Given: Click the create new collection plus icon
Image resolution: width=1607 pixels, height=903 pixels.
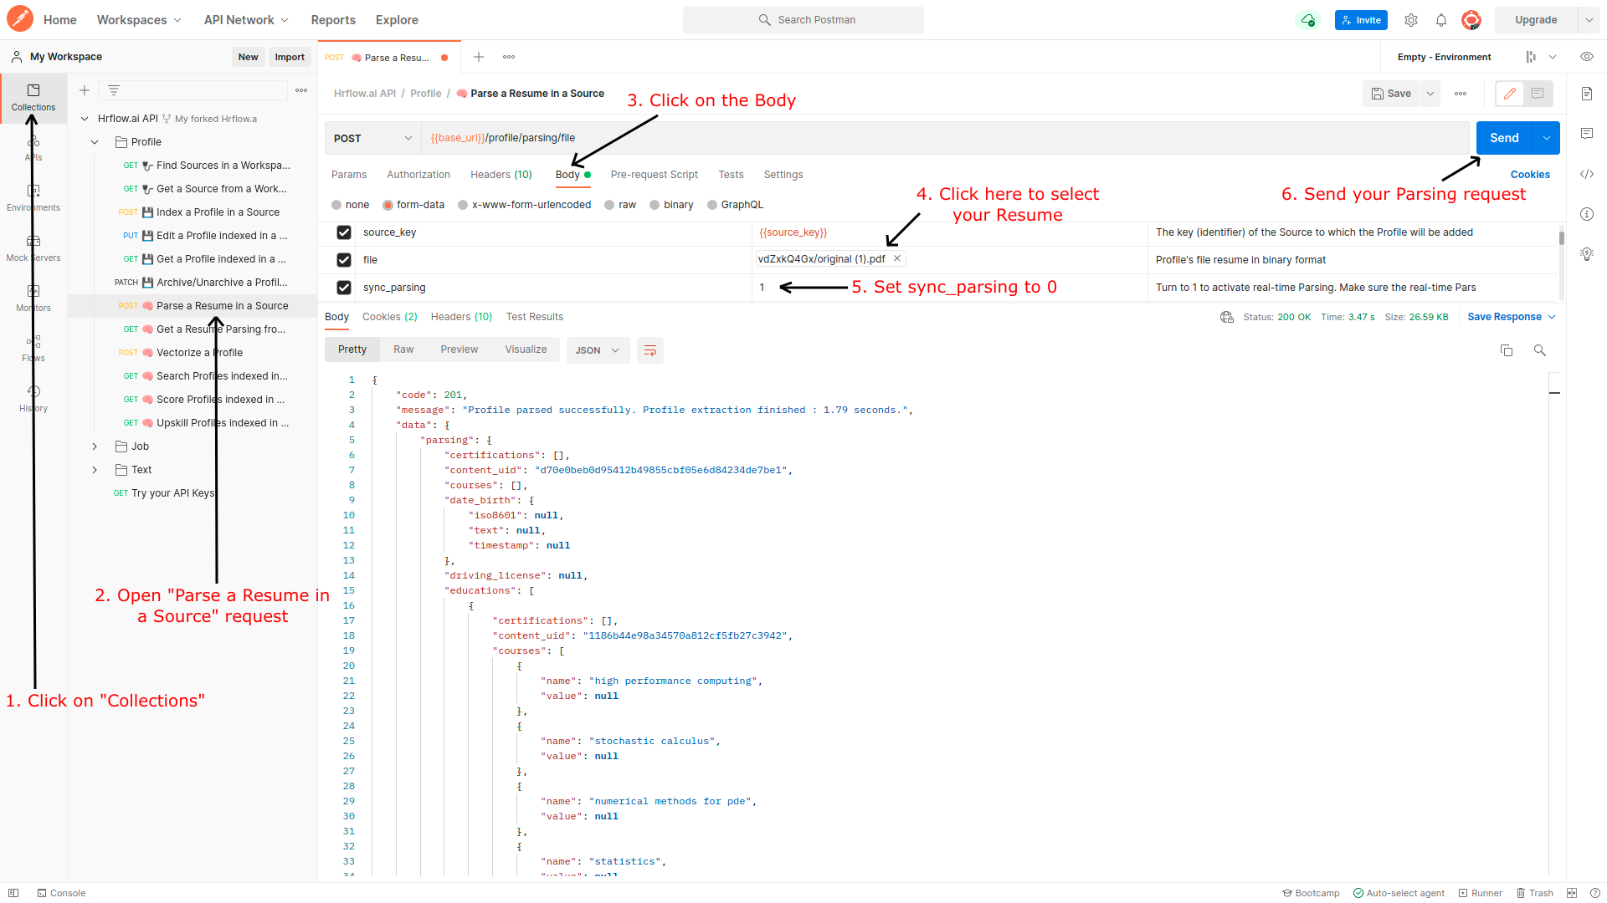Looking at the screenshot, I should tap(85, 90).
